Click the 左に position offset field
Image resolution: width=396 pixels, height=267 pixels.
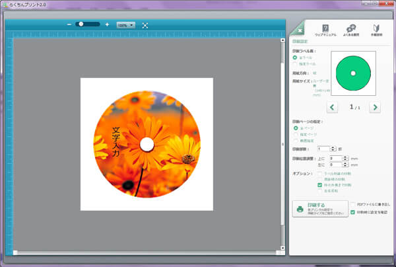(x=336, y=165)
